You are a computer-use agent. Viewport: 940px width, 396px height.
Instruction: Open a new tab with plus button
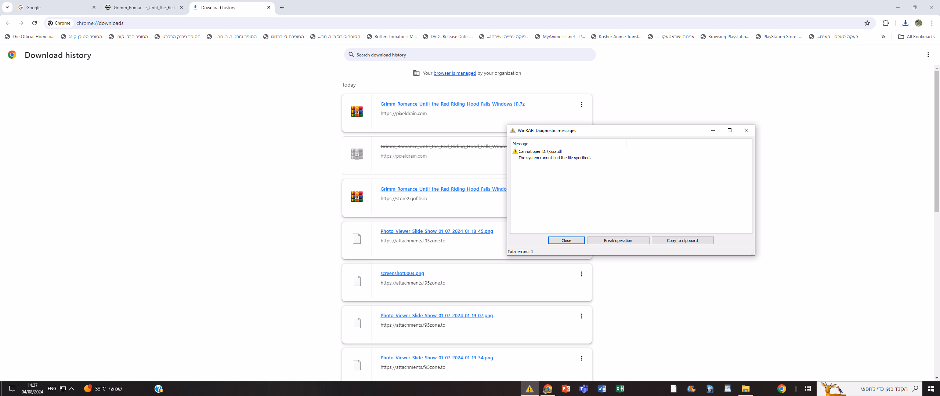[282, 7]
